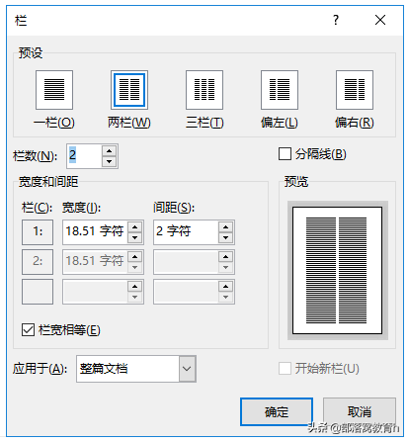Decrease 栏数 column count with down arrow

(x=109, y=161)
